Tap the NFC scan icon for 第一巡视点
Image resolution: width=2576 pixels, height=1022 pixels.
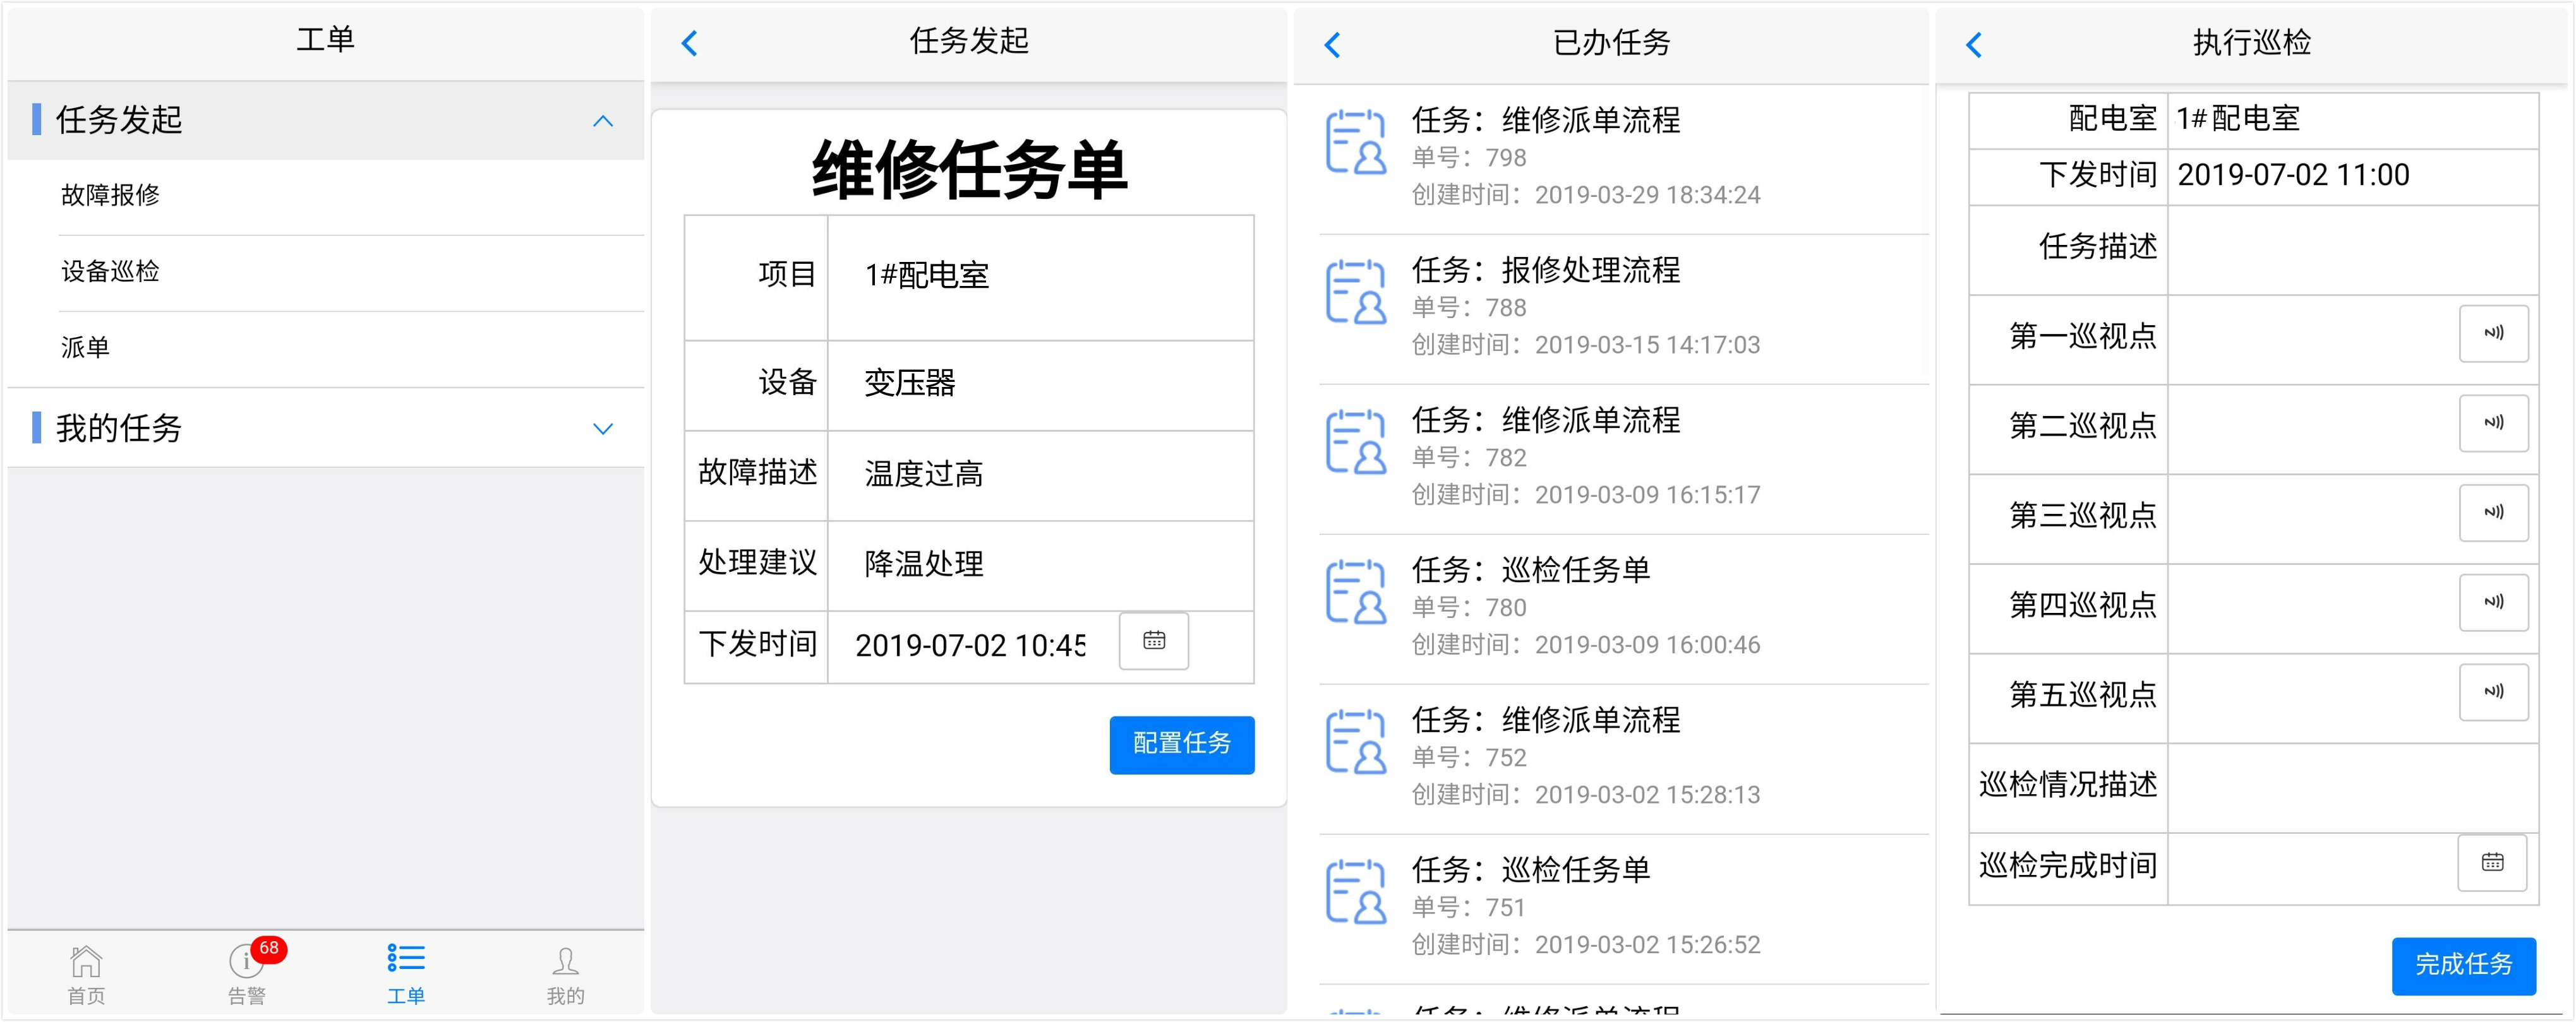(x=2493, y=334)
